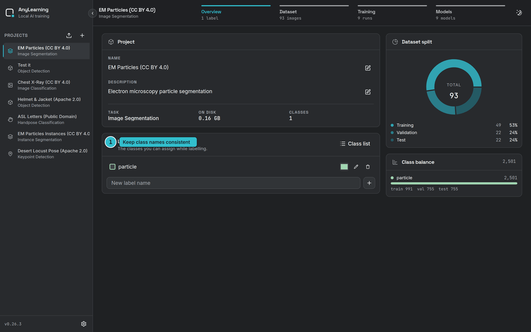Image resolution: width=531 pixels, height=332 pixels.
Task: Open ASL Letters (Public Domain) project
Action: (46, 120)
